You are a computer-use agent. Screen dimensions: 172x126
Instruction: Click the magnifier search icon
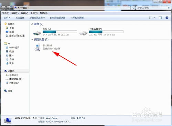coord(169,8)
